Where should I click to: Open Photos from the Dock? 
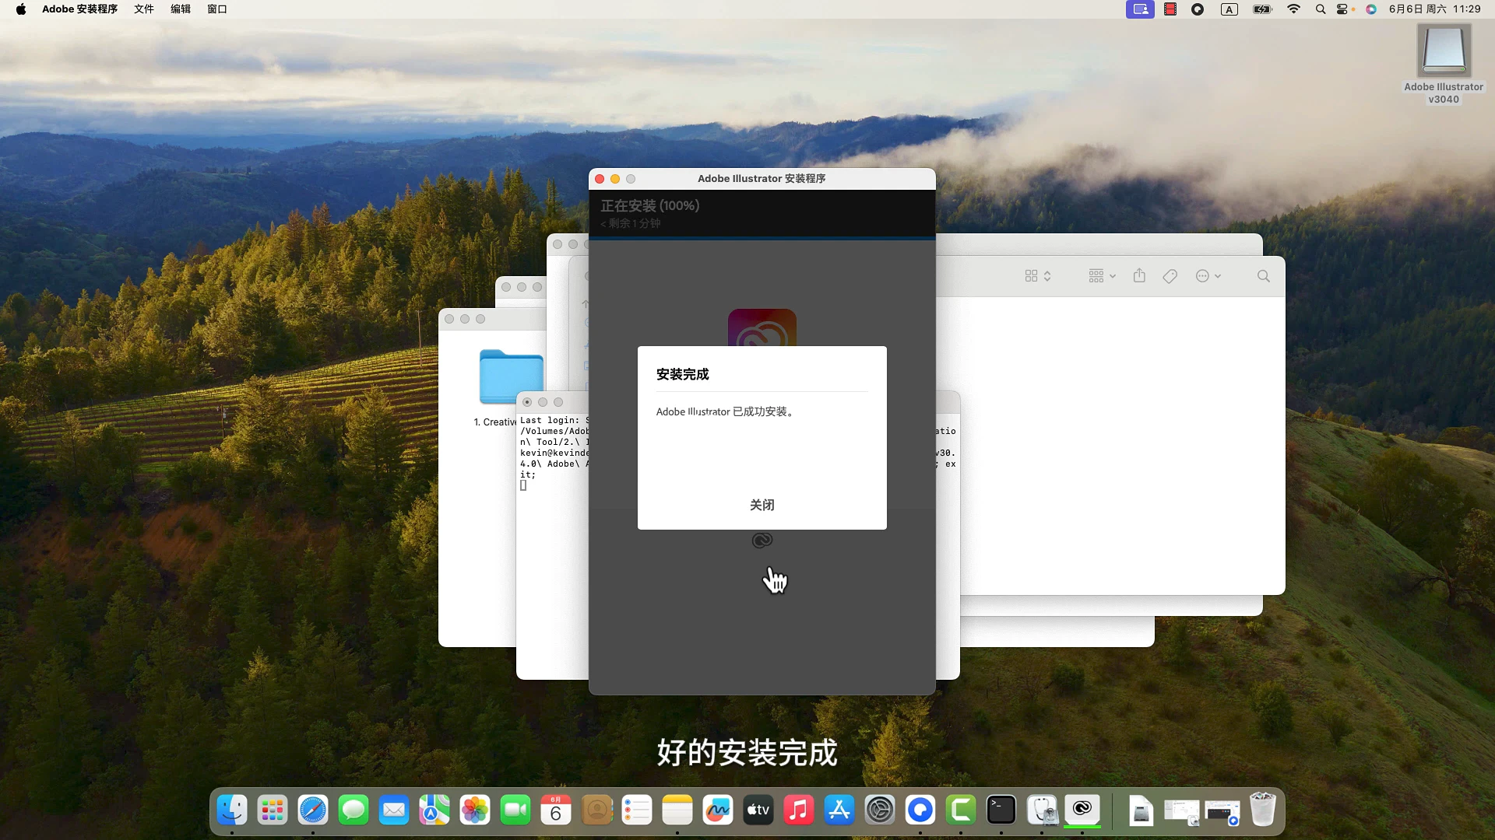click(475, 810)
